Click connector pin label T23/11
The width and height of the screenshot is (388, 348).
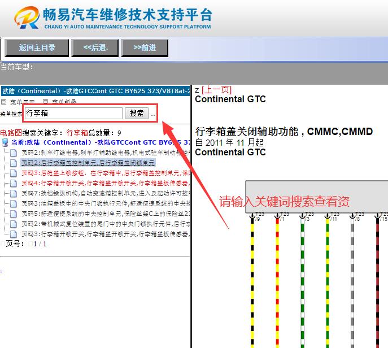tap(334, 216)
